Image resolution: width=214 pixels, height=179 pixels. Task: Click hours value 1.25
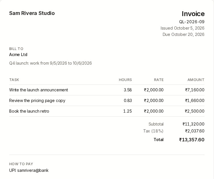(128, 111)
